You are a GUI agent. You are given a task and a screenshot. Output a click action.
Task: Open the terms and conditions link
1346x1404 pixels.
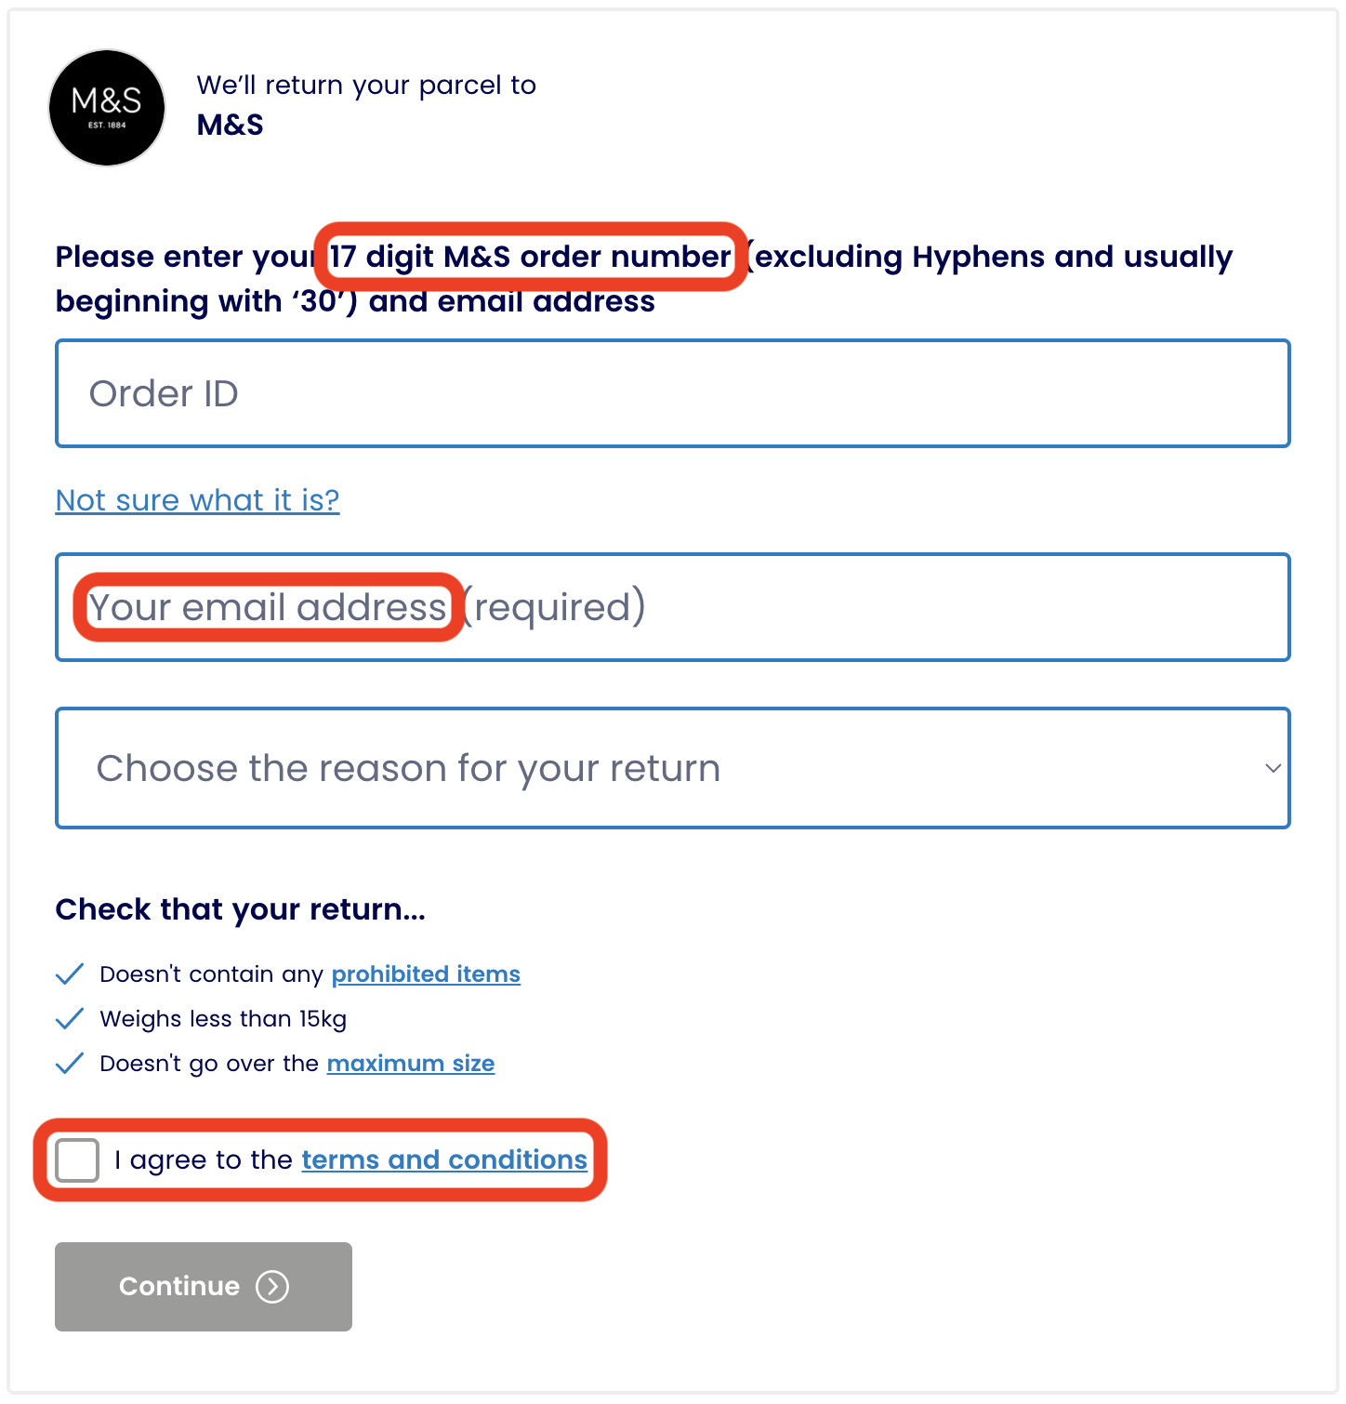coord(444,1160)
